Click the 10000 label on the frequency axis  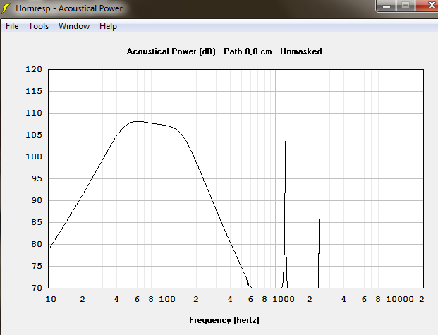pyautogui.click(x=400, y=299)
